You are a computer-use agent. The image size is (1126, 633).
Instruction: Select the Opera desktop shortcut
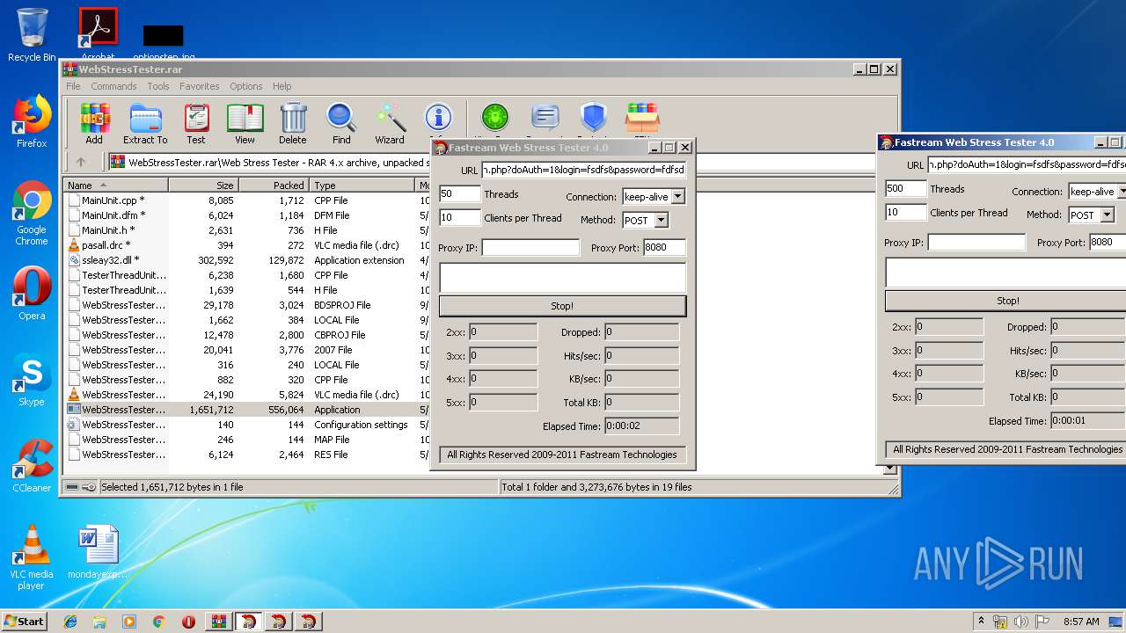[32, 294]
